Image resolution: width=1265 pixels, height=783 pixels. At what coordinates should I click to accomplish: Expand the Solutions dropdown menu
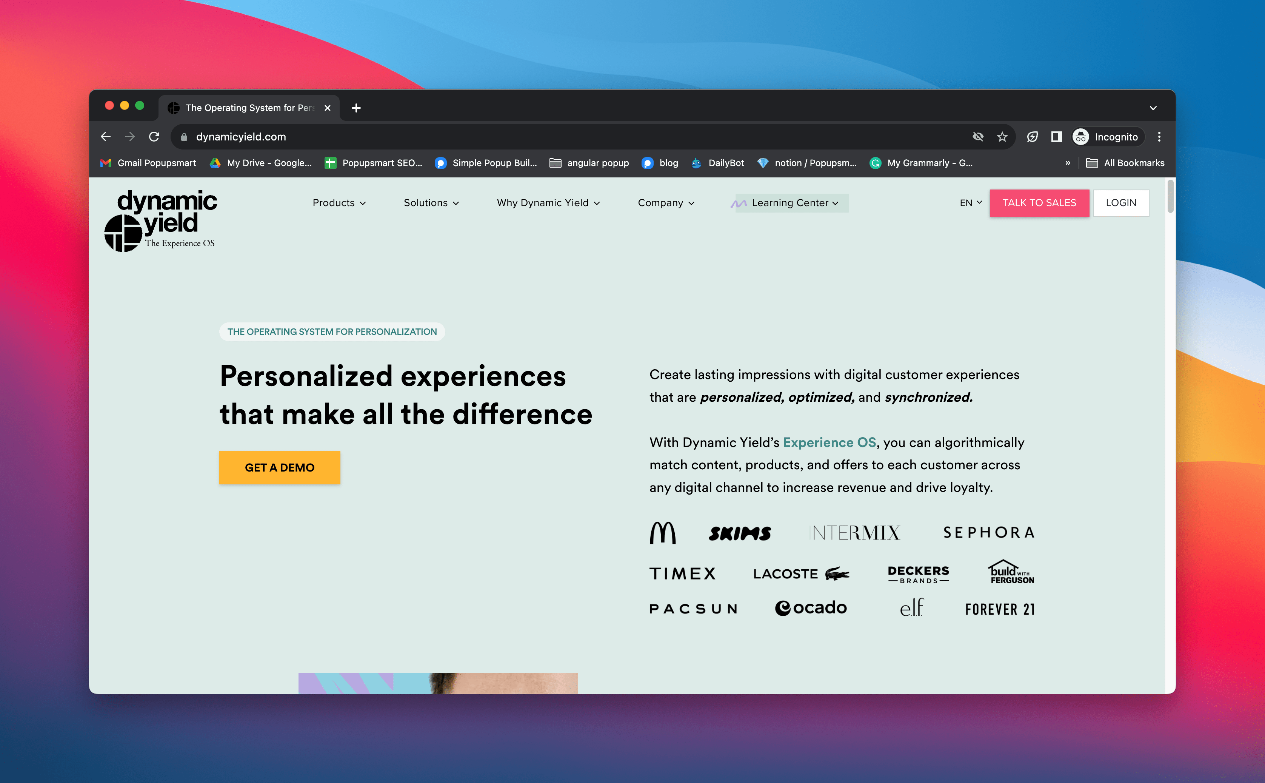pos(431,202)
